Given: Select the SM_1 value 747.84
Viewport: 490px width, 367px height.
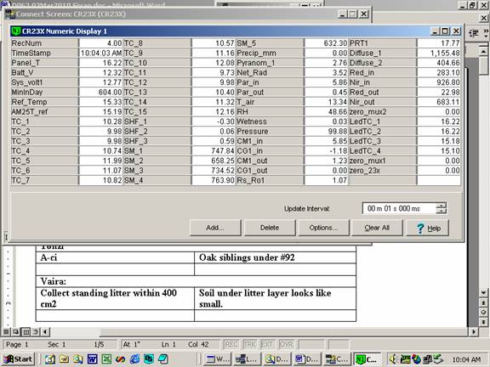Looking at the screenshot, I should (x=214, y=150).
